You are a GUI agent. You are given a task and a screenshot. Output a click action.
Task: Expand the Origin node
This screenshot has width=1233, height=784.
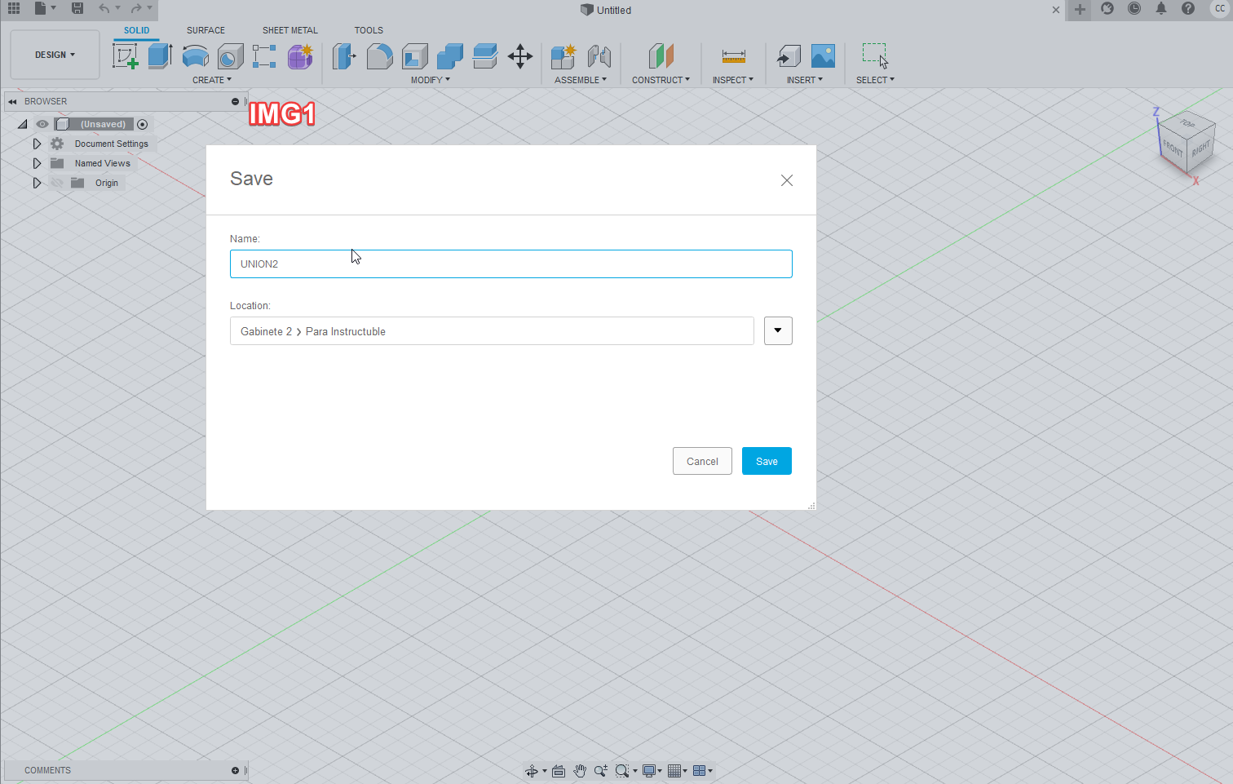37,183
